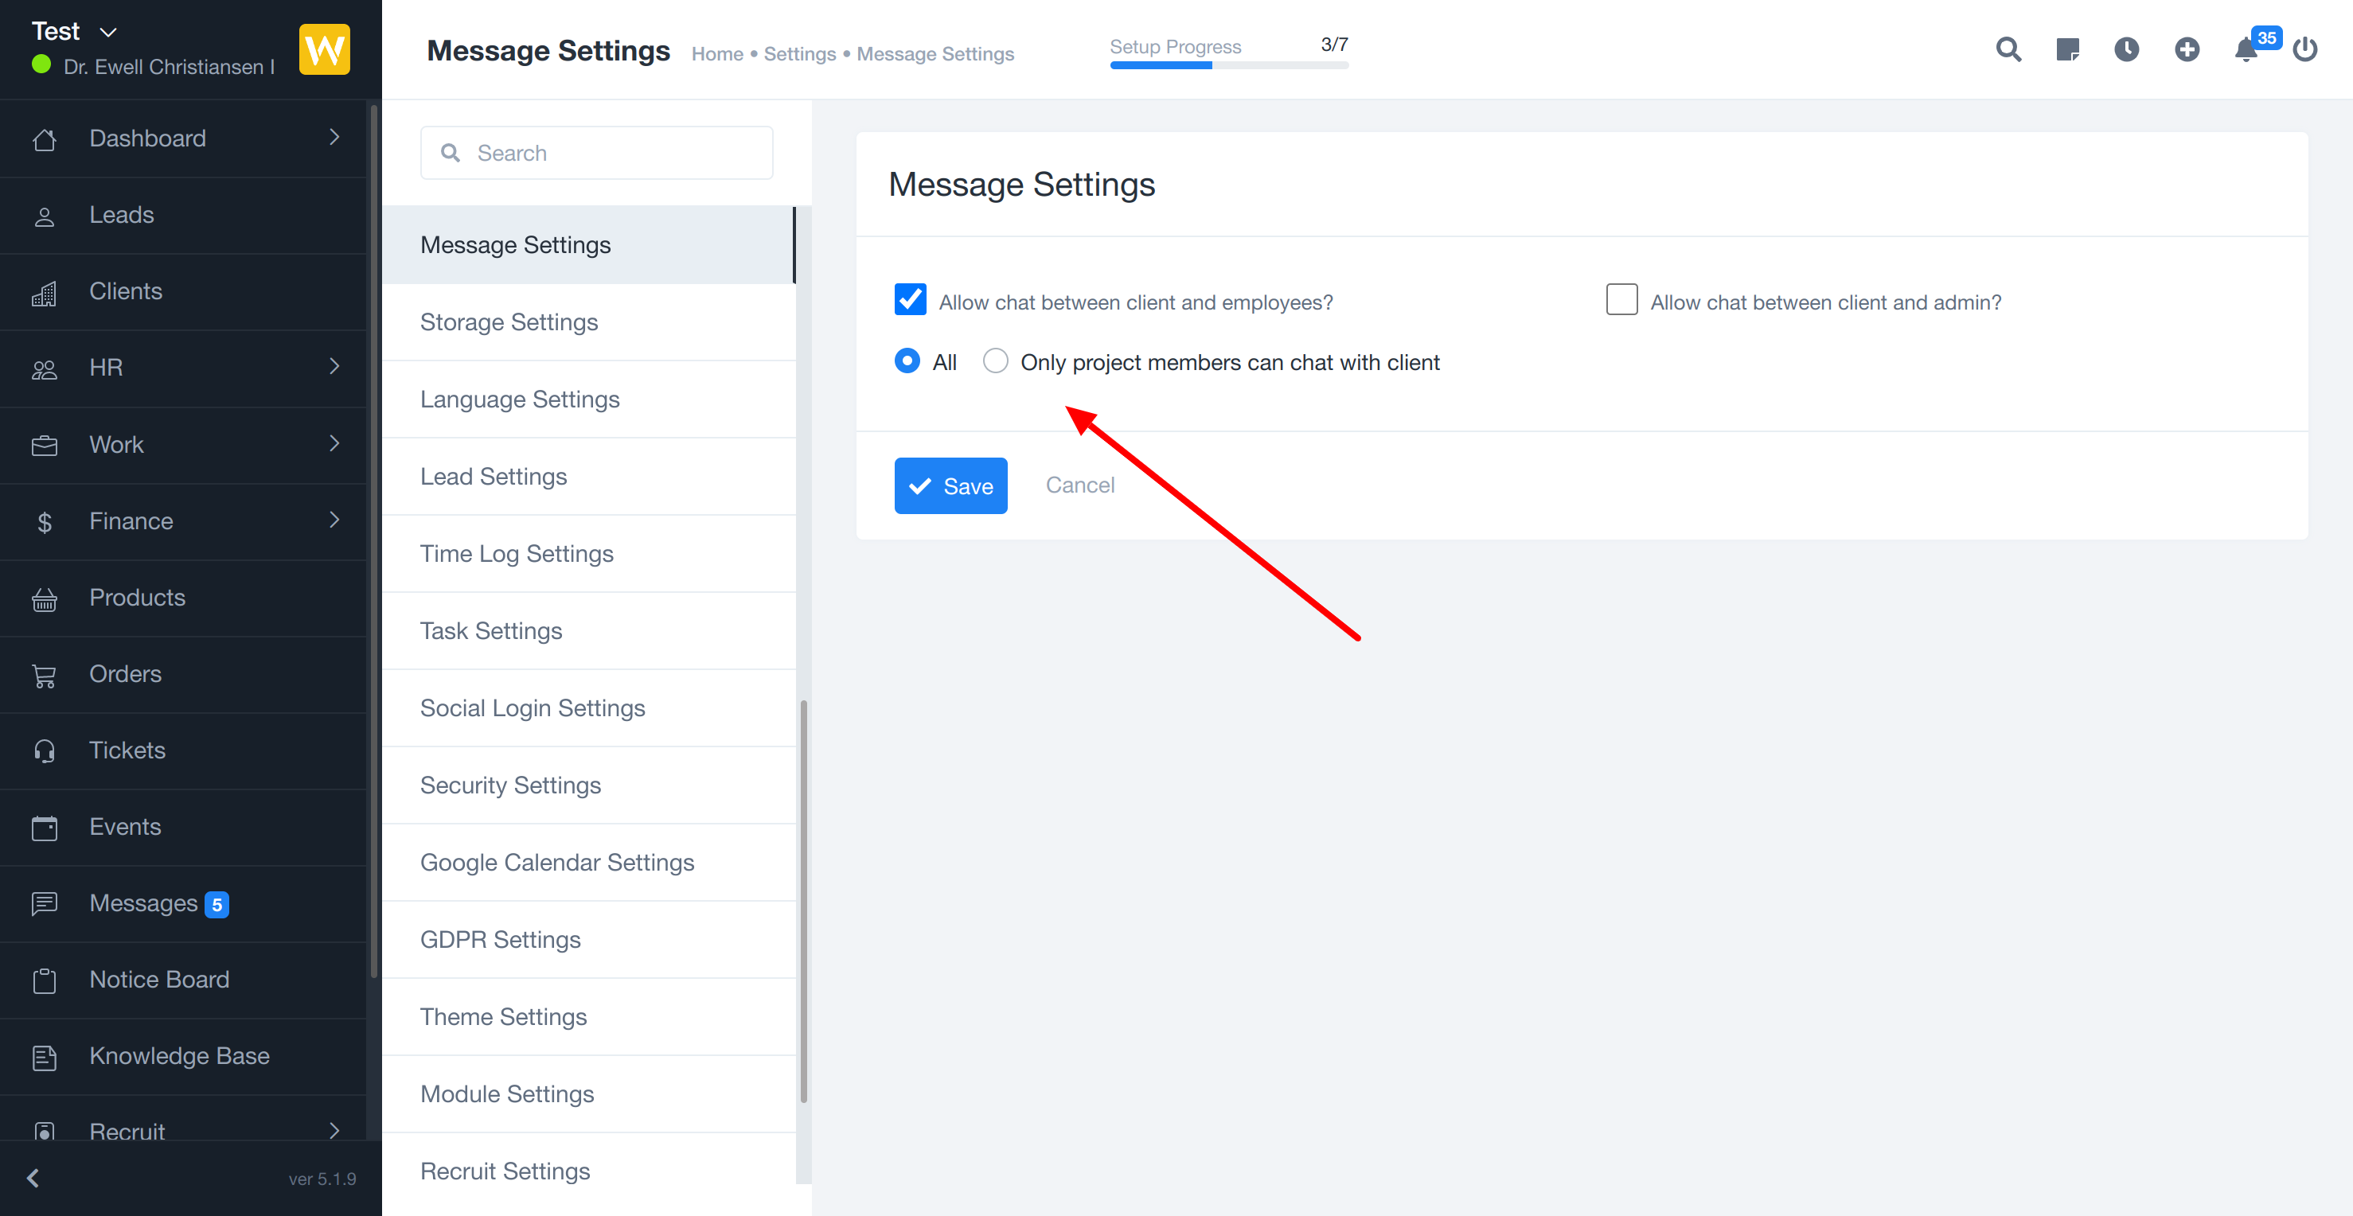
Task: Click the settings Search field
Action: [597, 154]
